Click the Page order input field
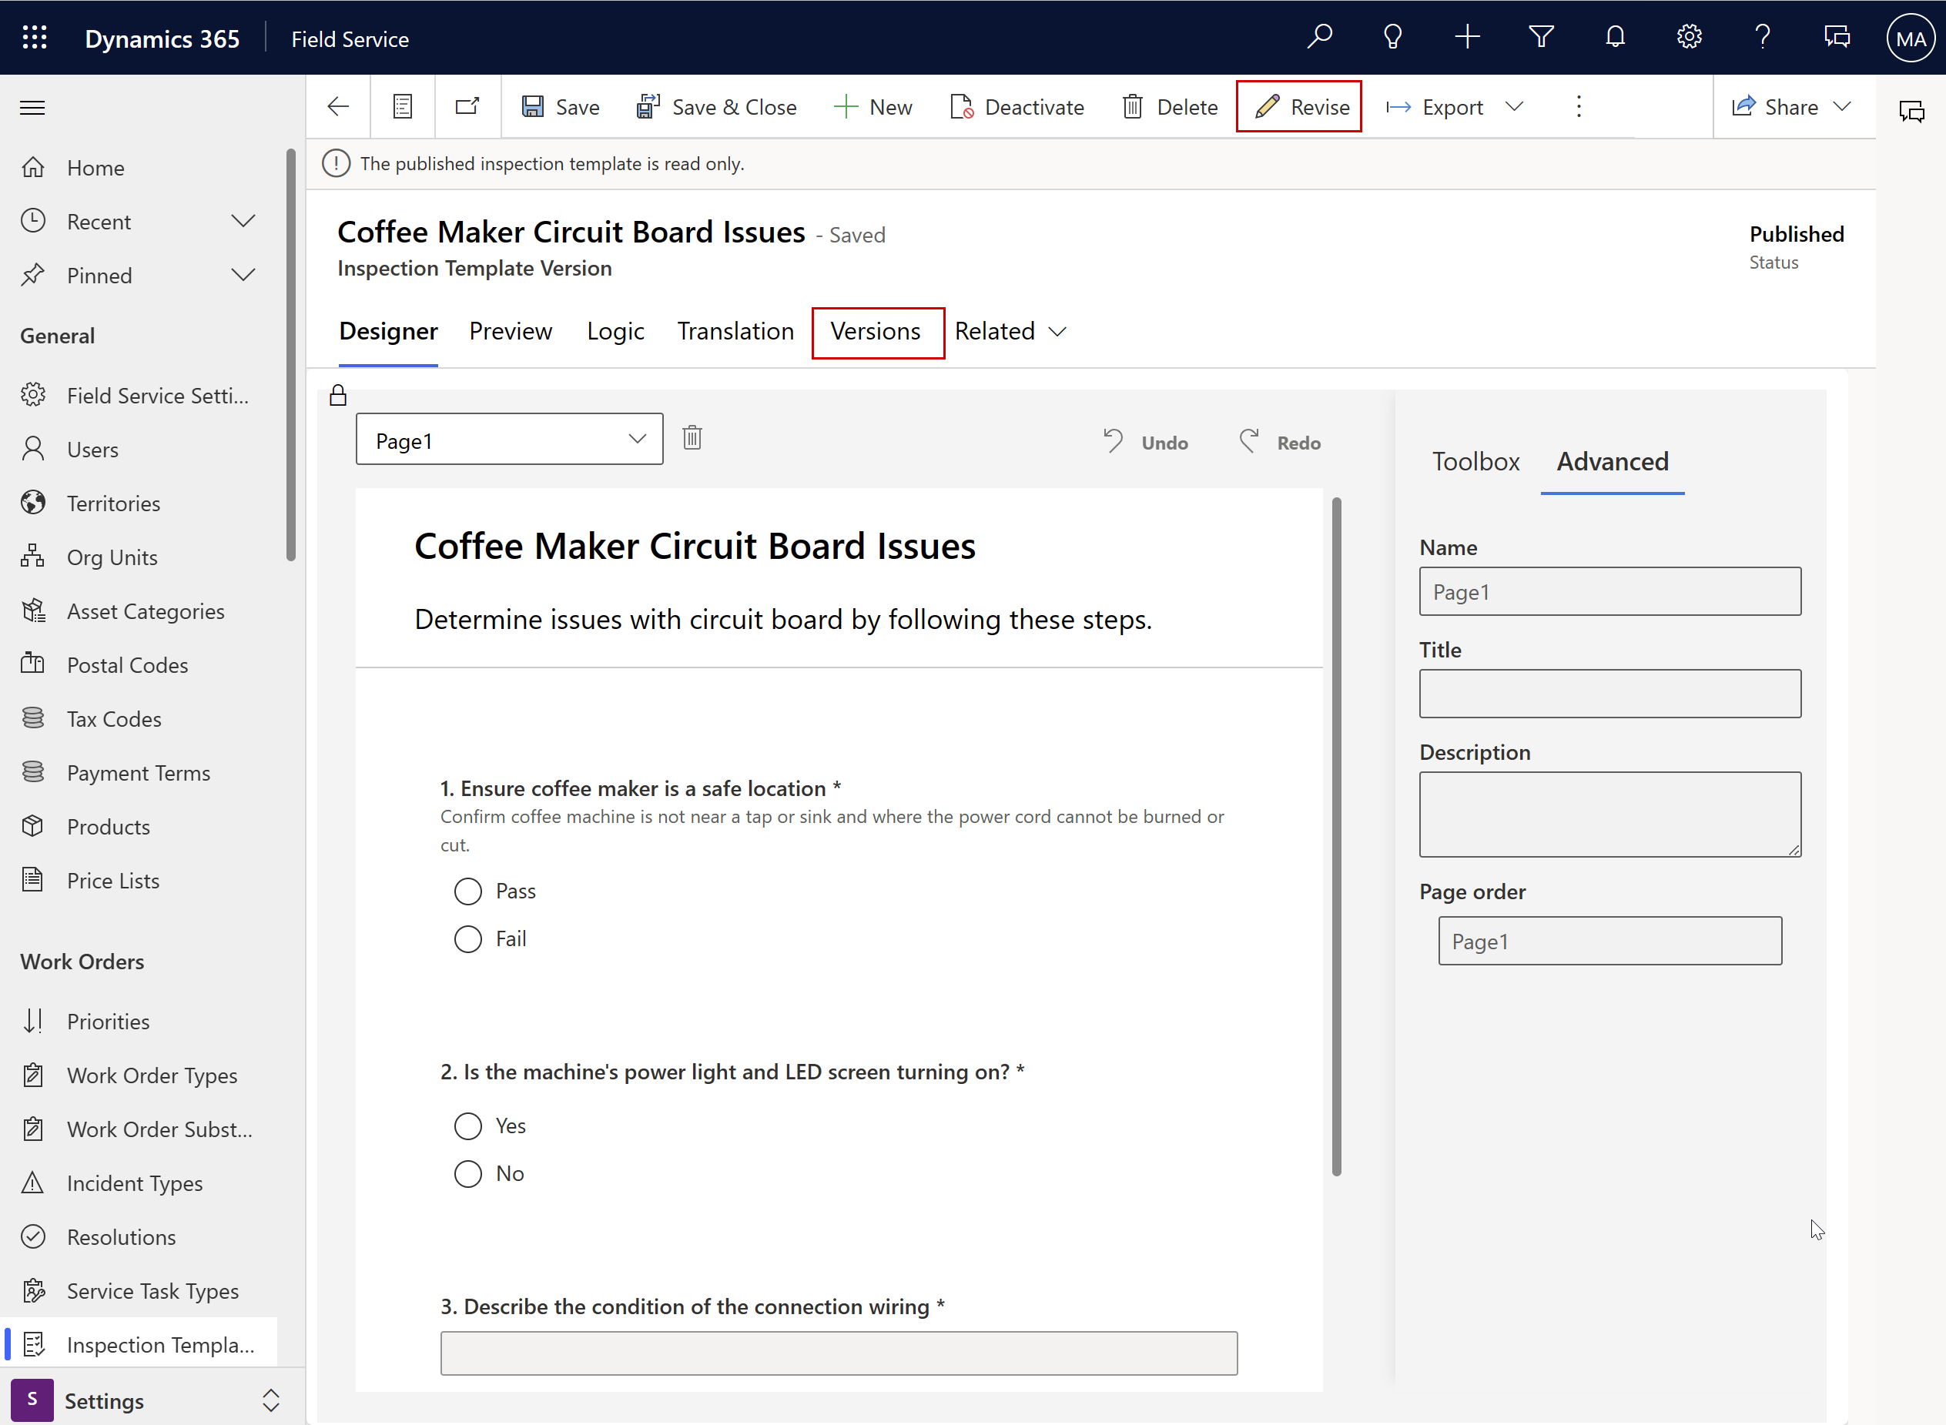 point(1609,940)
